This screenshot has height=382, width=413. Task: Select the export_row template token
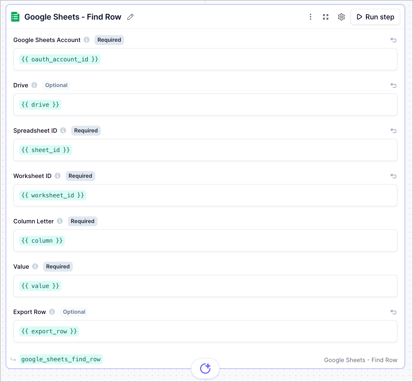pyautogui.click(x=49, y=331)
